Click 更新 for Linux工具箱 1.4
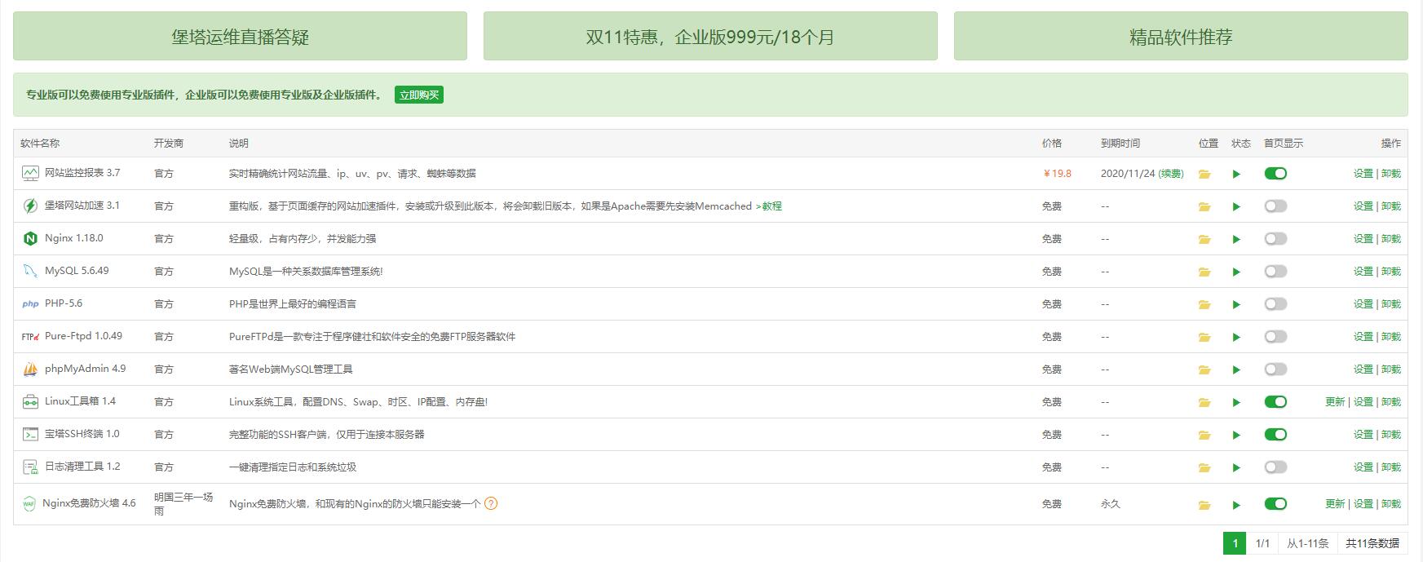This screenshot has height=562, width=1423. point(1335,401)
